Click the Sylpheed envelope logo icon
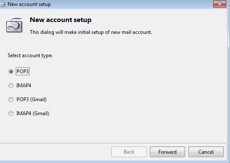The width and height of the screenshot is (230, 163). click(14, 25)
